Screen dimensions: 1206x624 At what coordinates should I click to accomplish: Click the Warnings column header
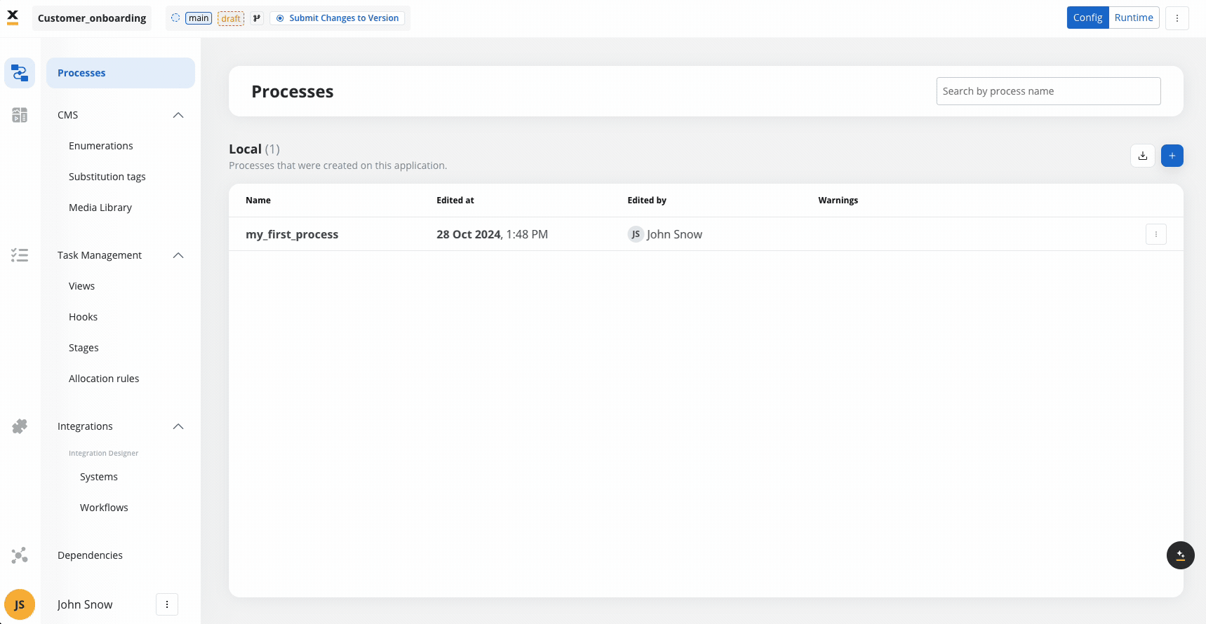click(x=838, y=201)
